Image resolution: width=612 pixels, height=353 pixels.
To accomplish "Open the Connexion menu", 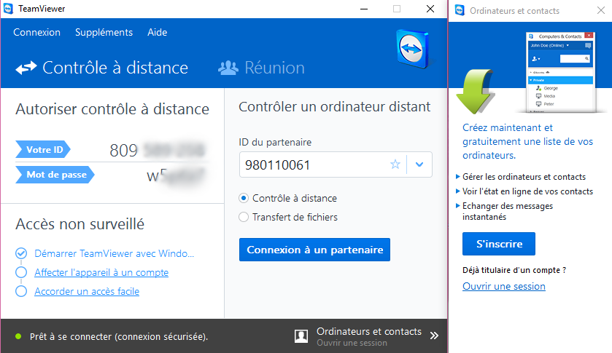I will point(36,32).
